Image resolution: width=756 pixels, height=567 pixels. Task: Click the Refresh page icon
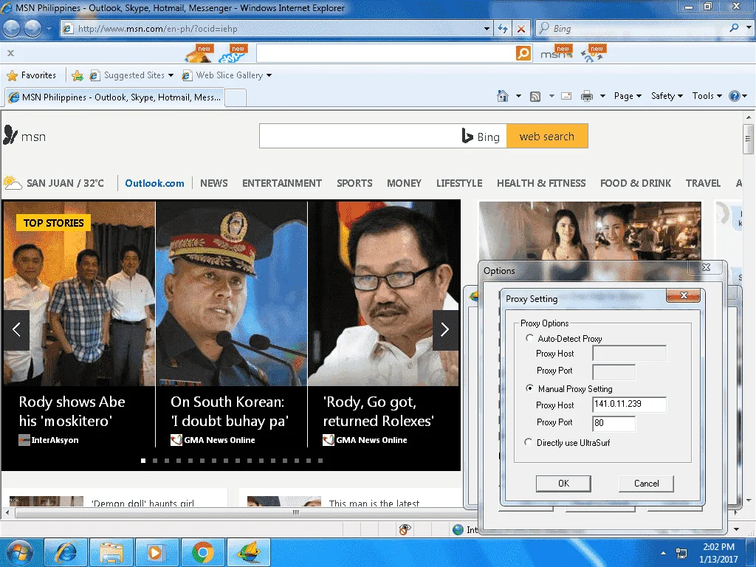[503, 29]
